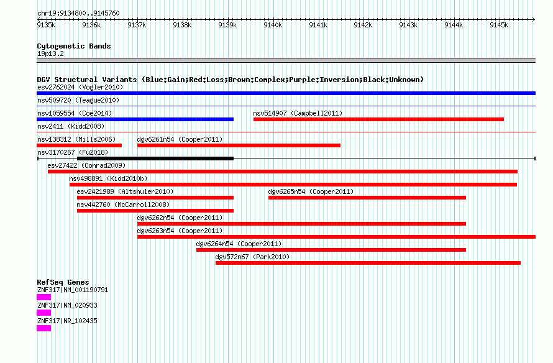The image size is (553, 363).
Task: Click the 9139k ruler tick label
Action: 227,25
